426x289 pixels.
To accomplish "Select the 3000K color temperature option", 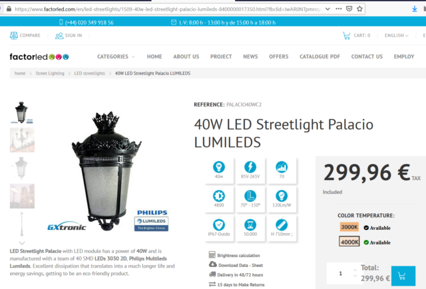I will pyautogui.click(x=349, y=227).
